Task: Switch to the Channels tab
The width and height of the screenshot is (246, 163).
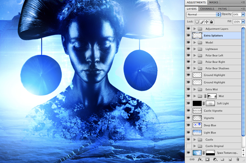Action: (207, 9)
